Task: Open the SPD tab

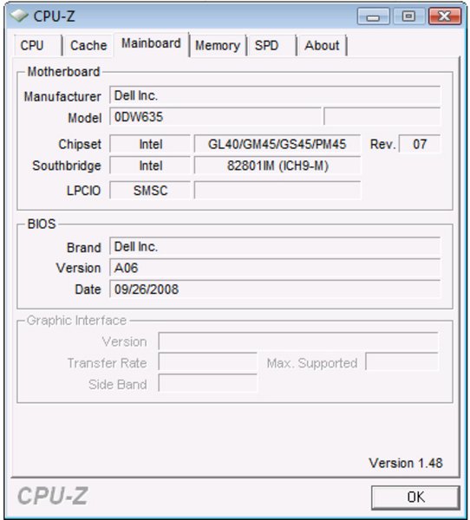Action: 271,45
